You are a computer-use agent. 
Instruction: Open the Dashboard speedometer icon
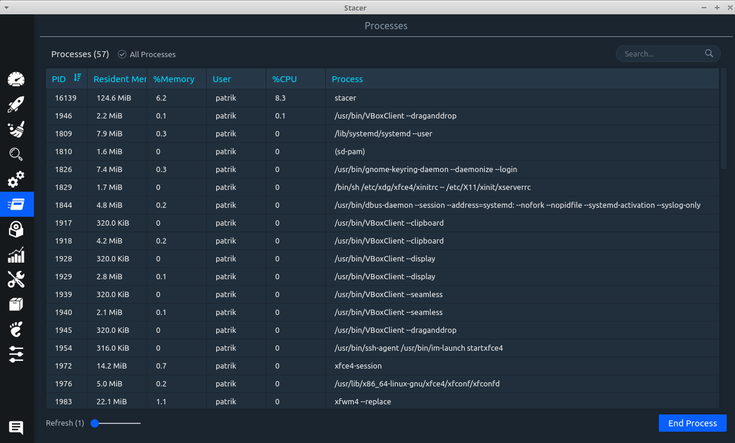tap(16, 79)
